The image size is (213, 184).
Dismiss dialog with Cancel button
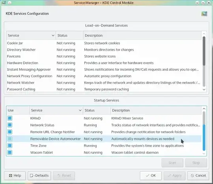click(198, 176)
